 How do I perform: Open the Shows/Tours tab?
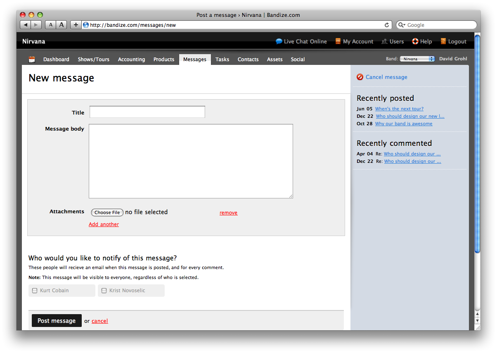tap(94, 60)
